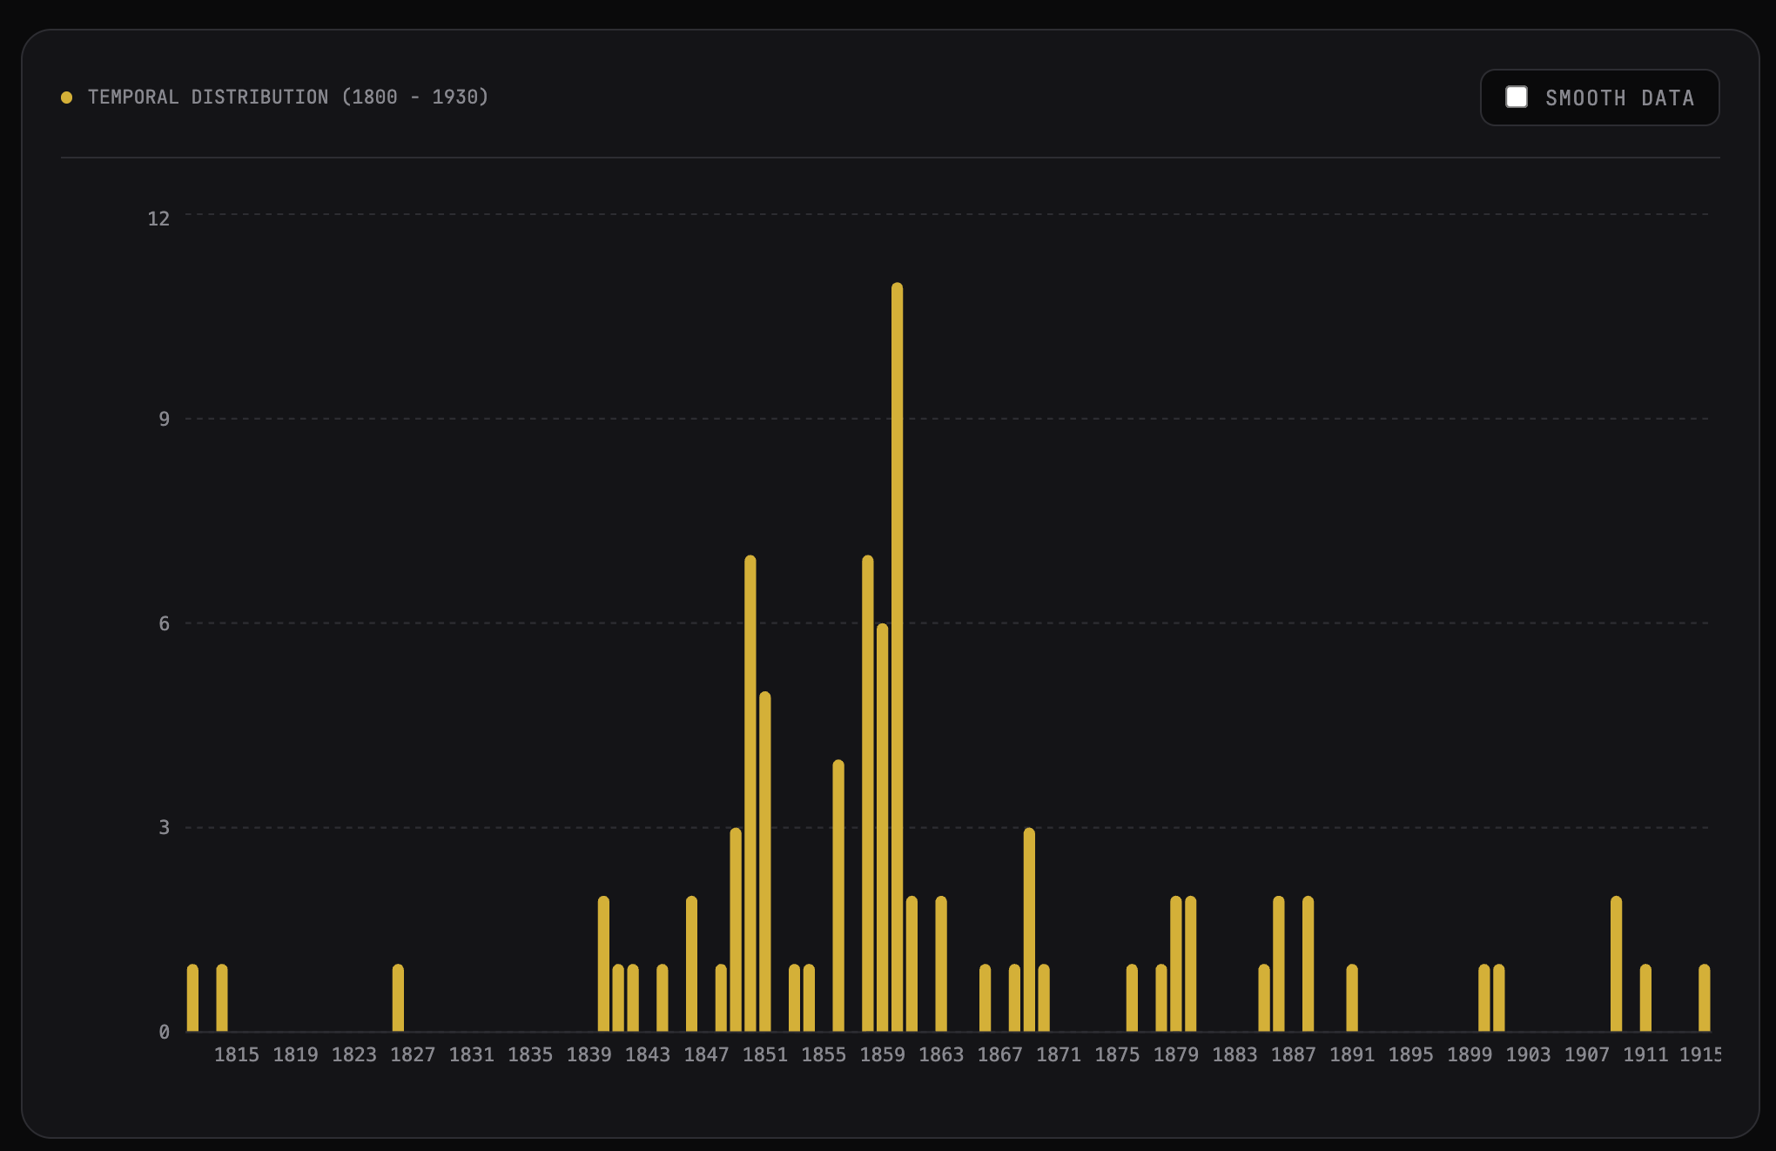This screenshot has width=1776, height=1151.
Task: Enable the Smooth Data checkbox
Action: (x=1517, y=98)
